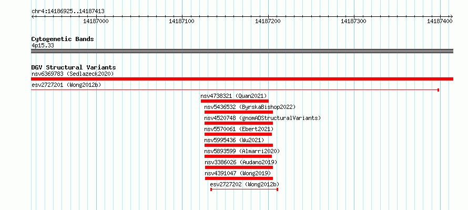Click the 14187000 ruler position label

click(96, 21)
